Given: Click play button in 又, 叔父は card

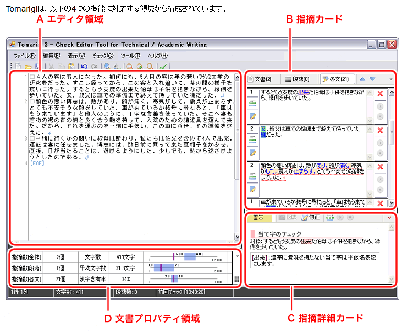Looking at the screenshot, I should tap(380, 143).
